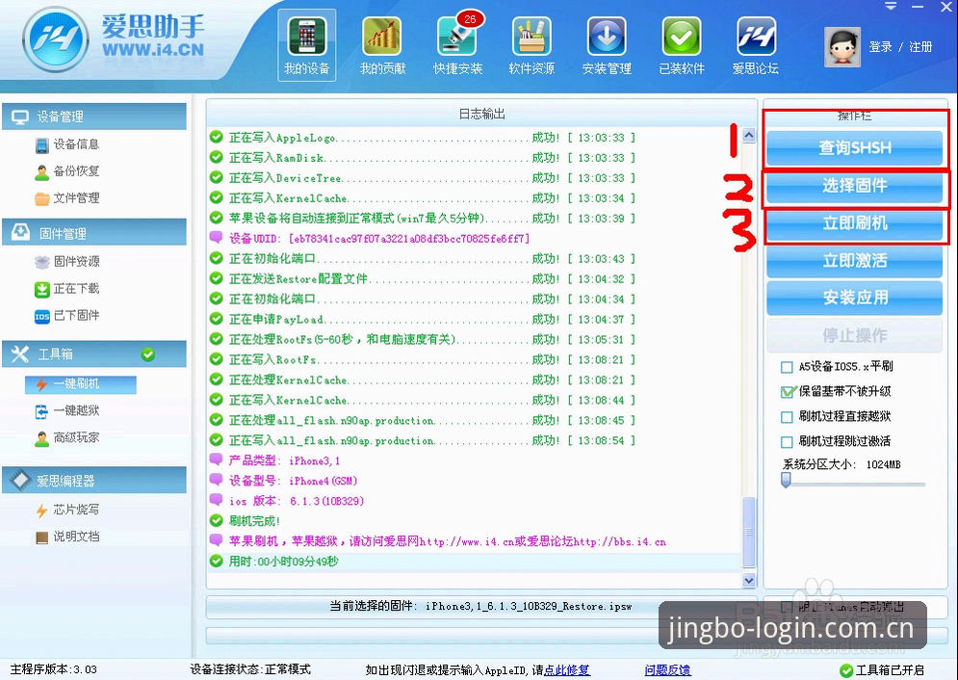The image size is (958, 680).
Task: Click the log scrollbar down arrow
Action: point(749,581)
